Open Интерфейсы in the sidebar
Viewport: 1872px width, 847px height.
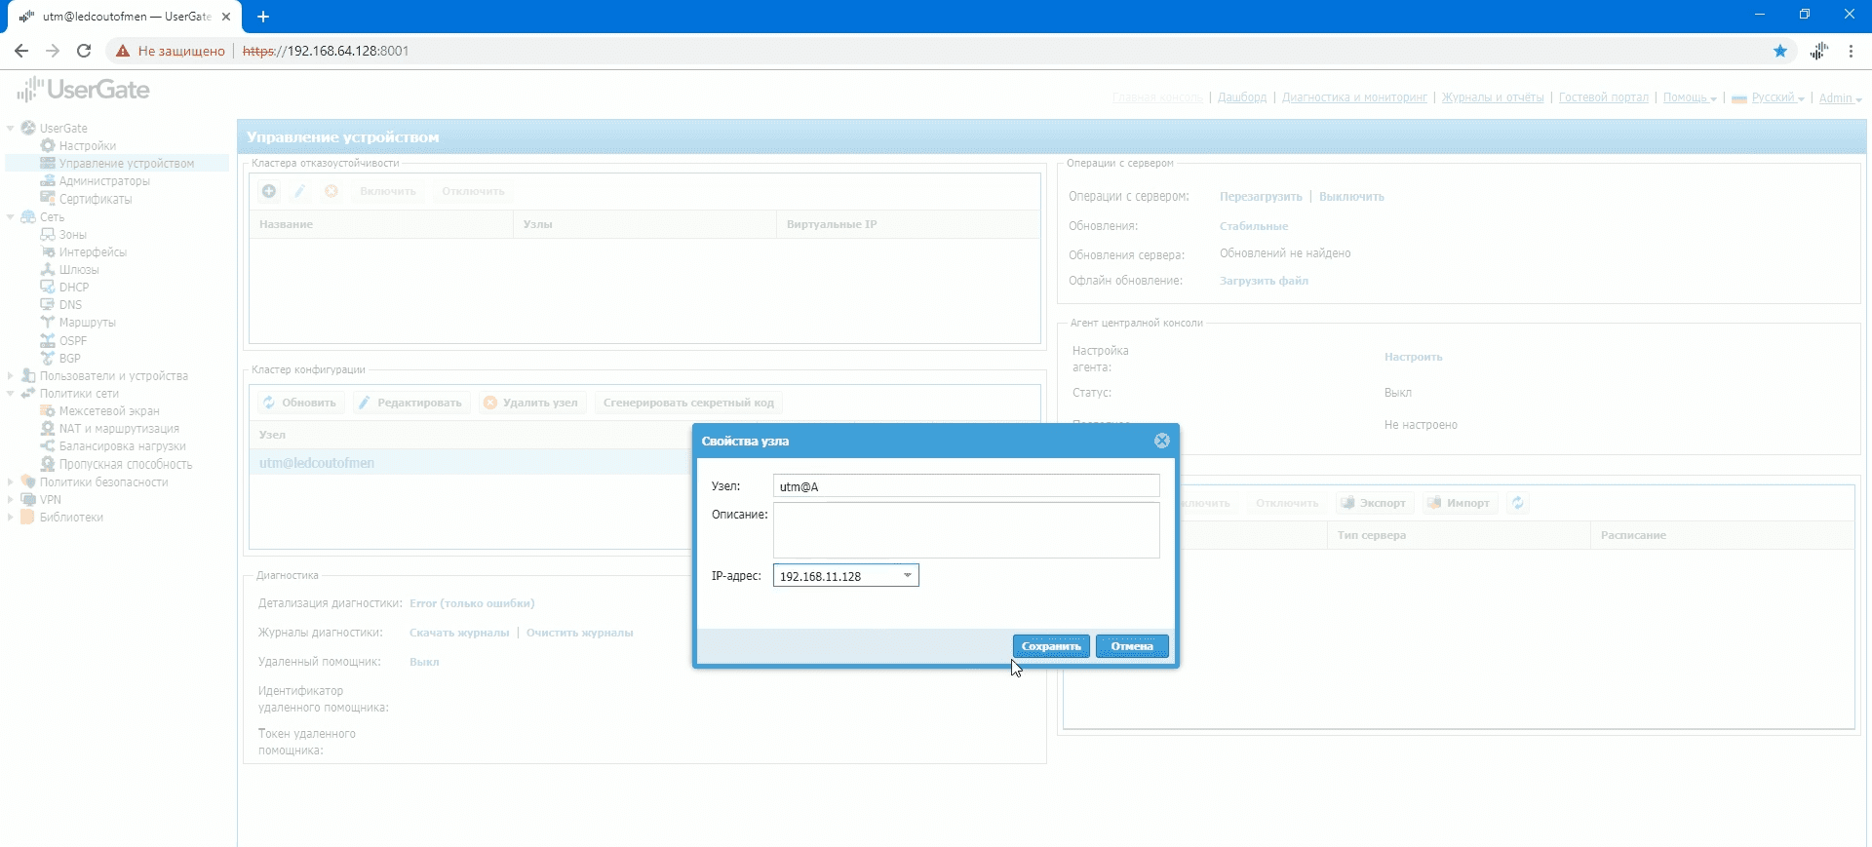[93, 252]
